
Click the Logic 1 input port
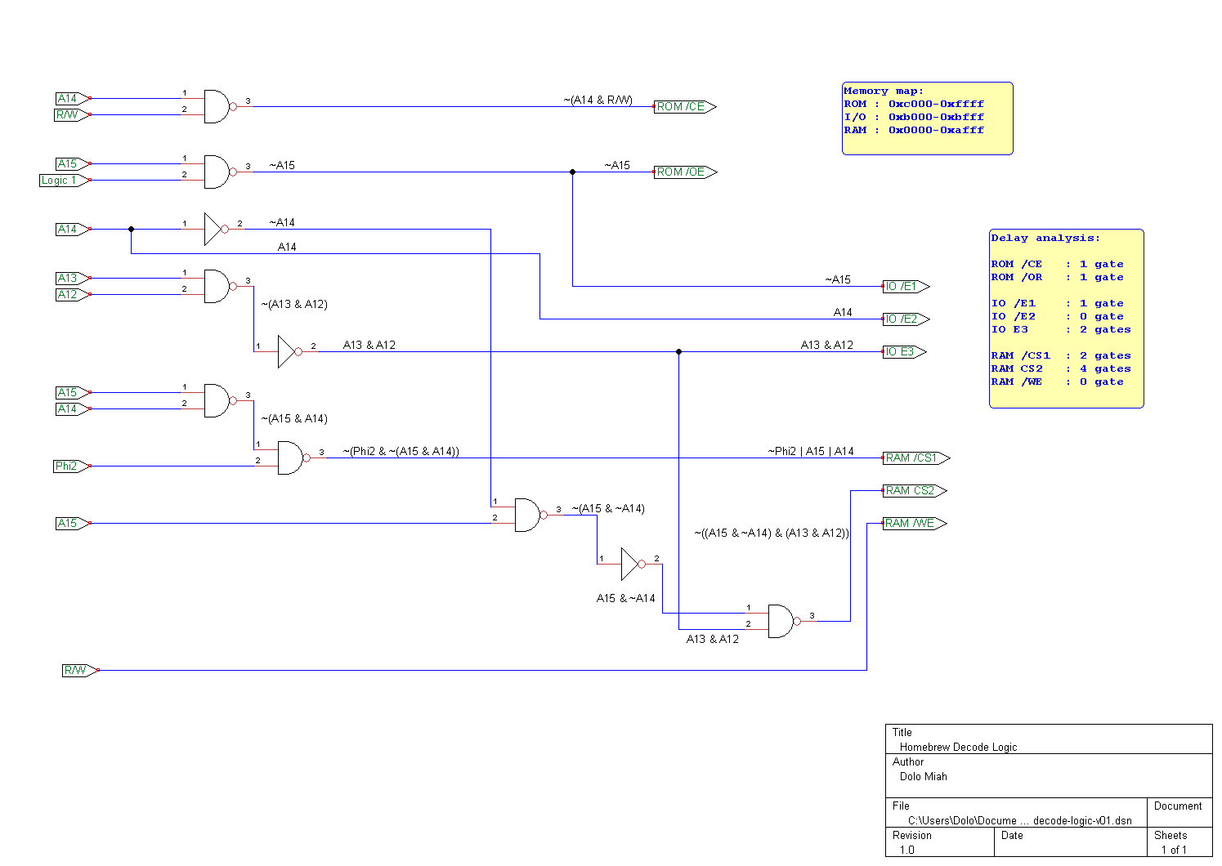pyautogui.click(x=62, y=181)
